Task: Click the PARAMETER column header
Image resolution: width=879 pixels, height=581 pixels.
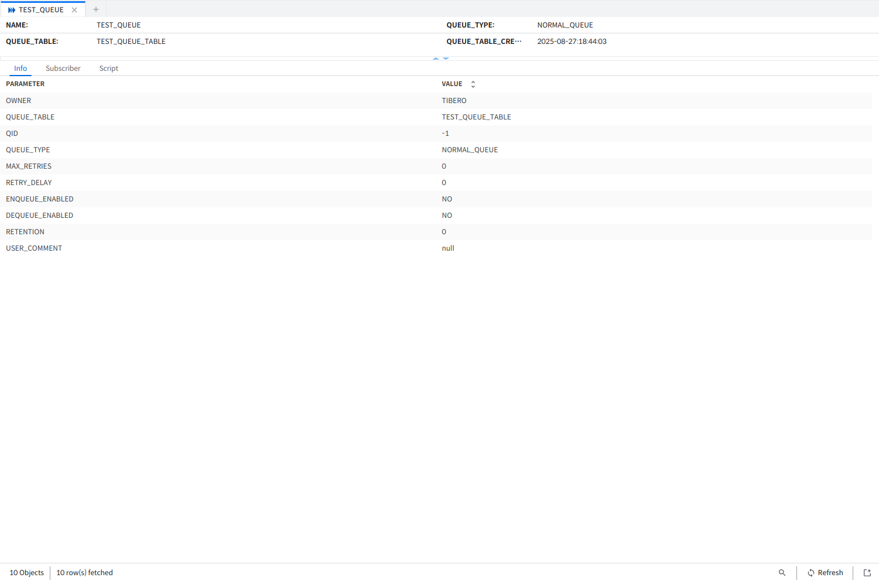Action: (x=25, y=84)
